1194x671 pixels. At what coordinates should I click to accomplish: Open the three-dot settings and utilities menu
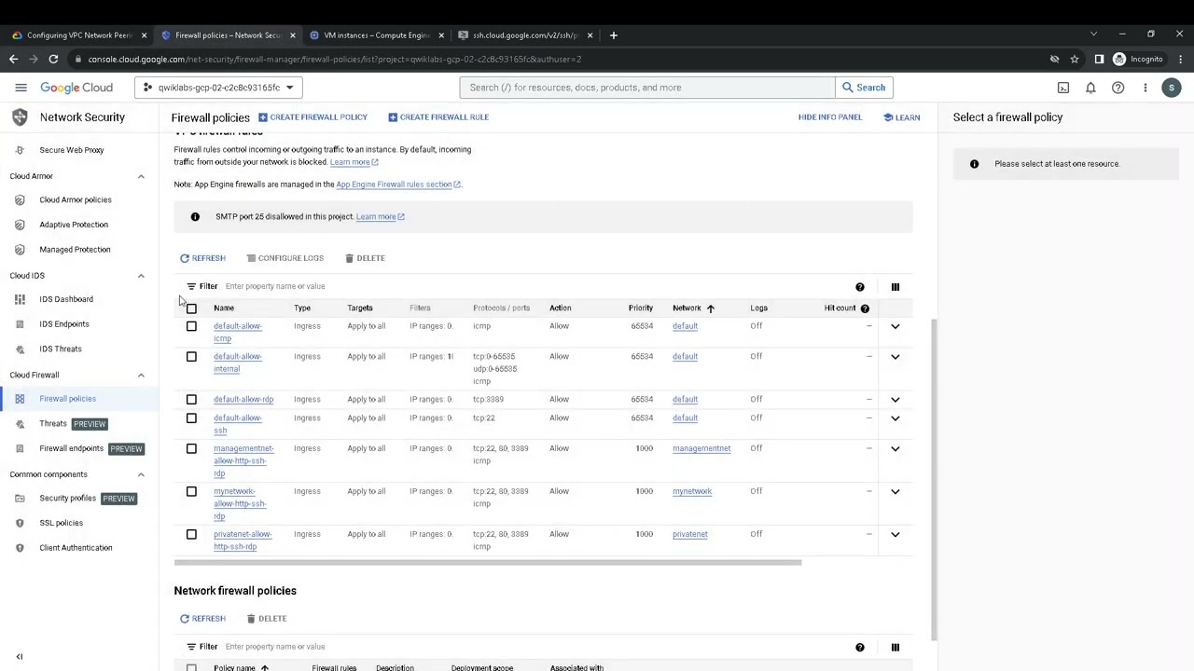click(x=1145, y=88)
